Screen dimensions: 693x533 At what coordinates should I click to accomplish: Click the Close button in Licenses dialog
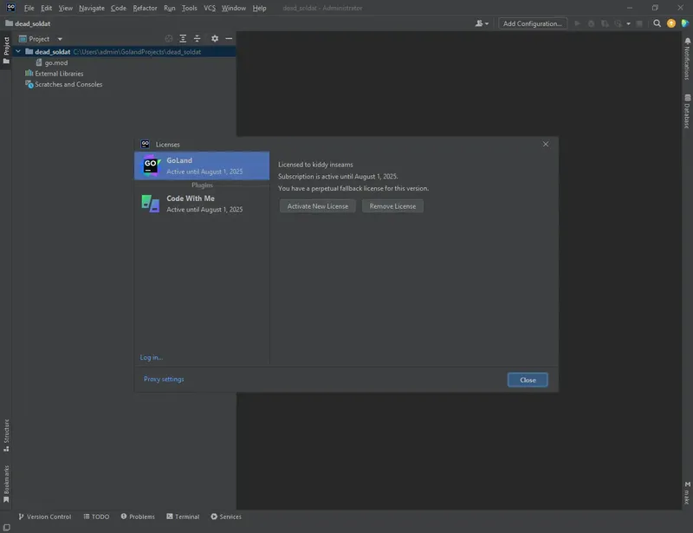(528, 380)
